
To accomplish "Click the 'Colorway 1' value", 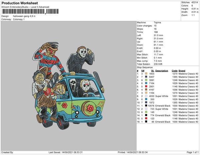I will pos(19,19).
